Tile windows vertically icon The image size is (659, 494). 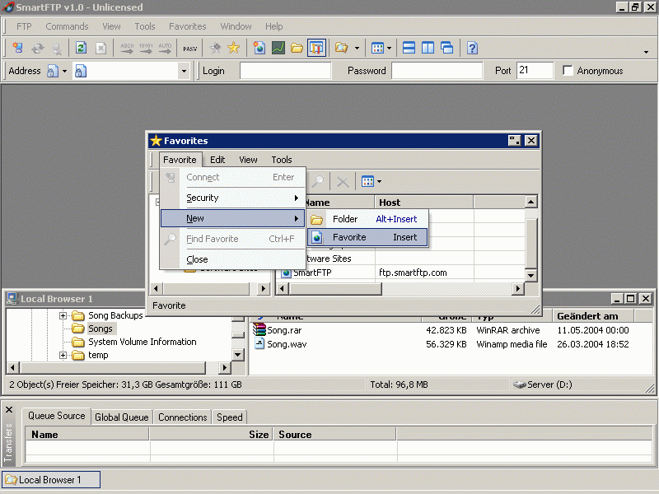(428, 48)
